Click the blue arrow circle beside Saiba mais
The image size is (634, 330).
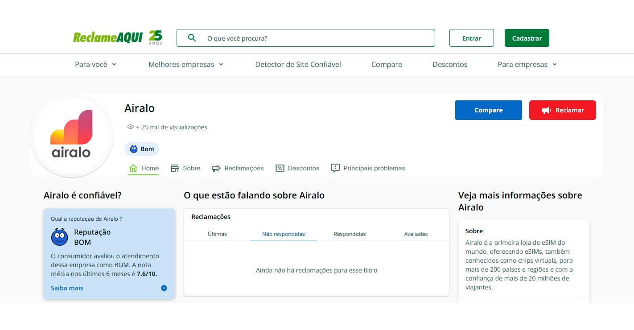pyautogui.click(x=164, y=288)
